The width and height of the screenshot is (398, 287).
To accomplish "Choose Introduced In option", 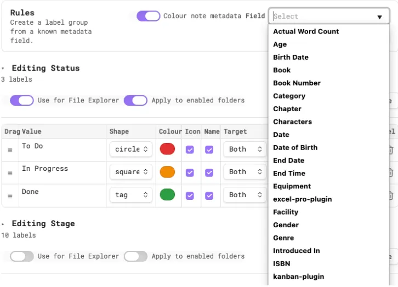I will click(329, 251).
